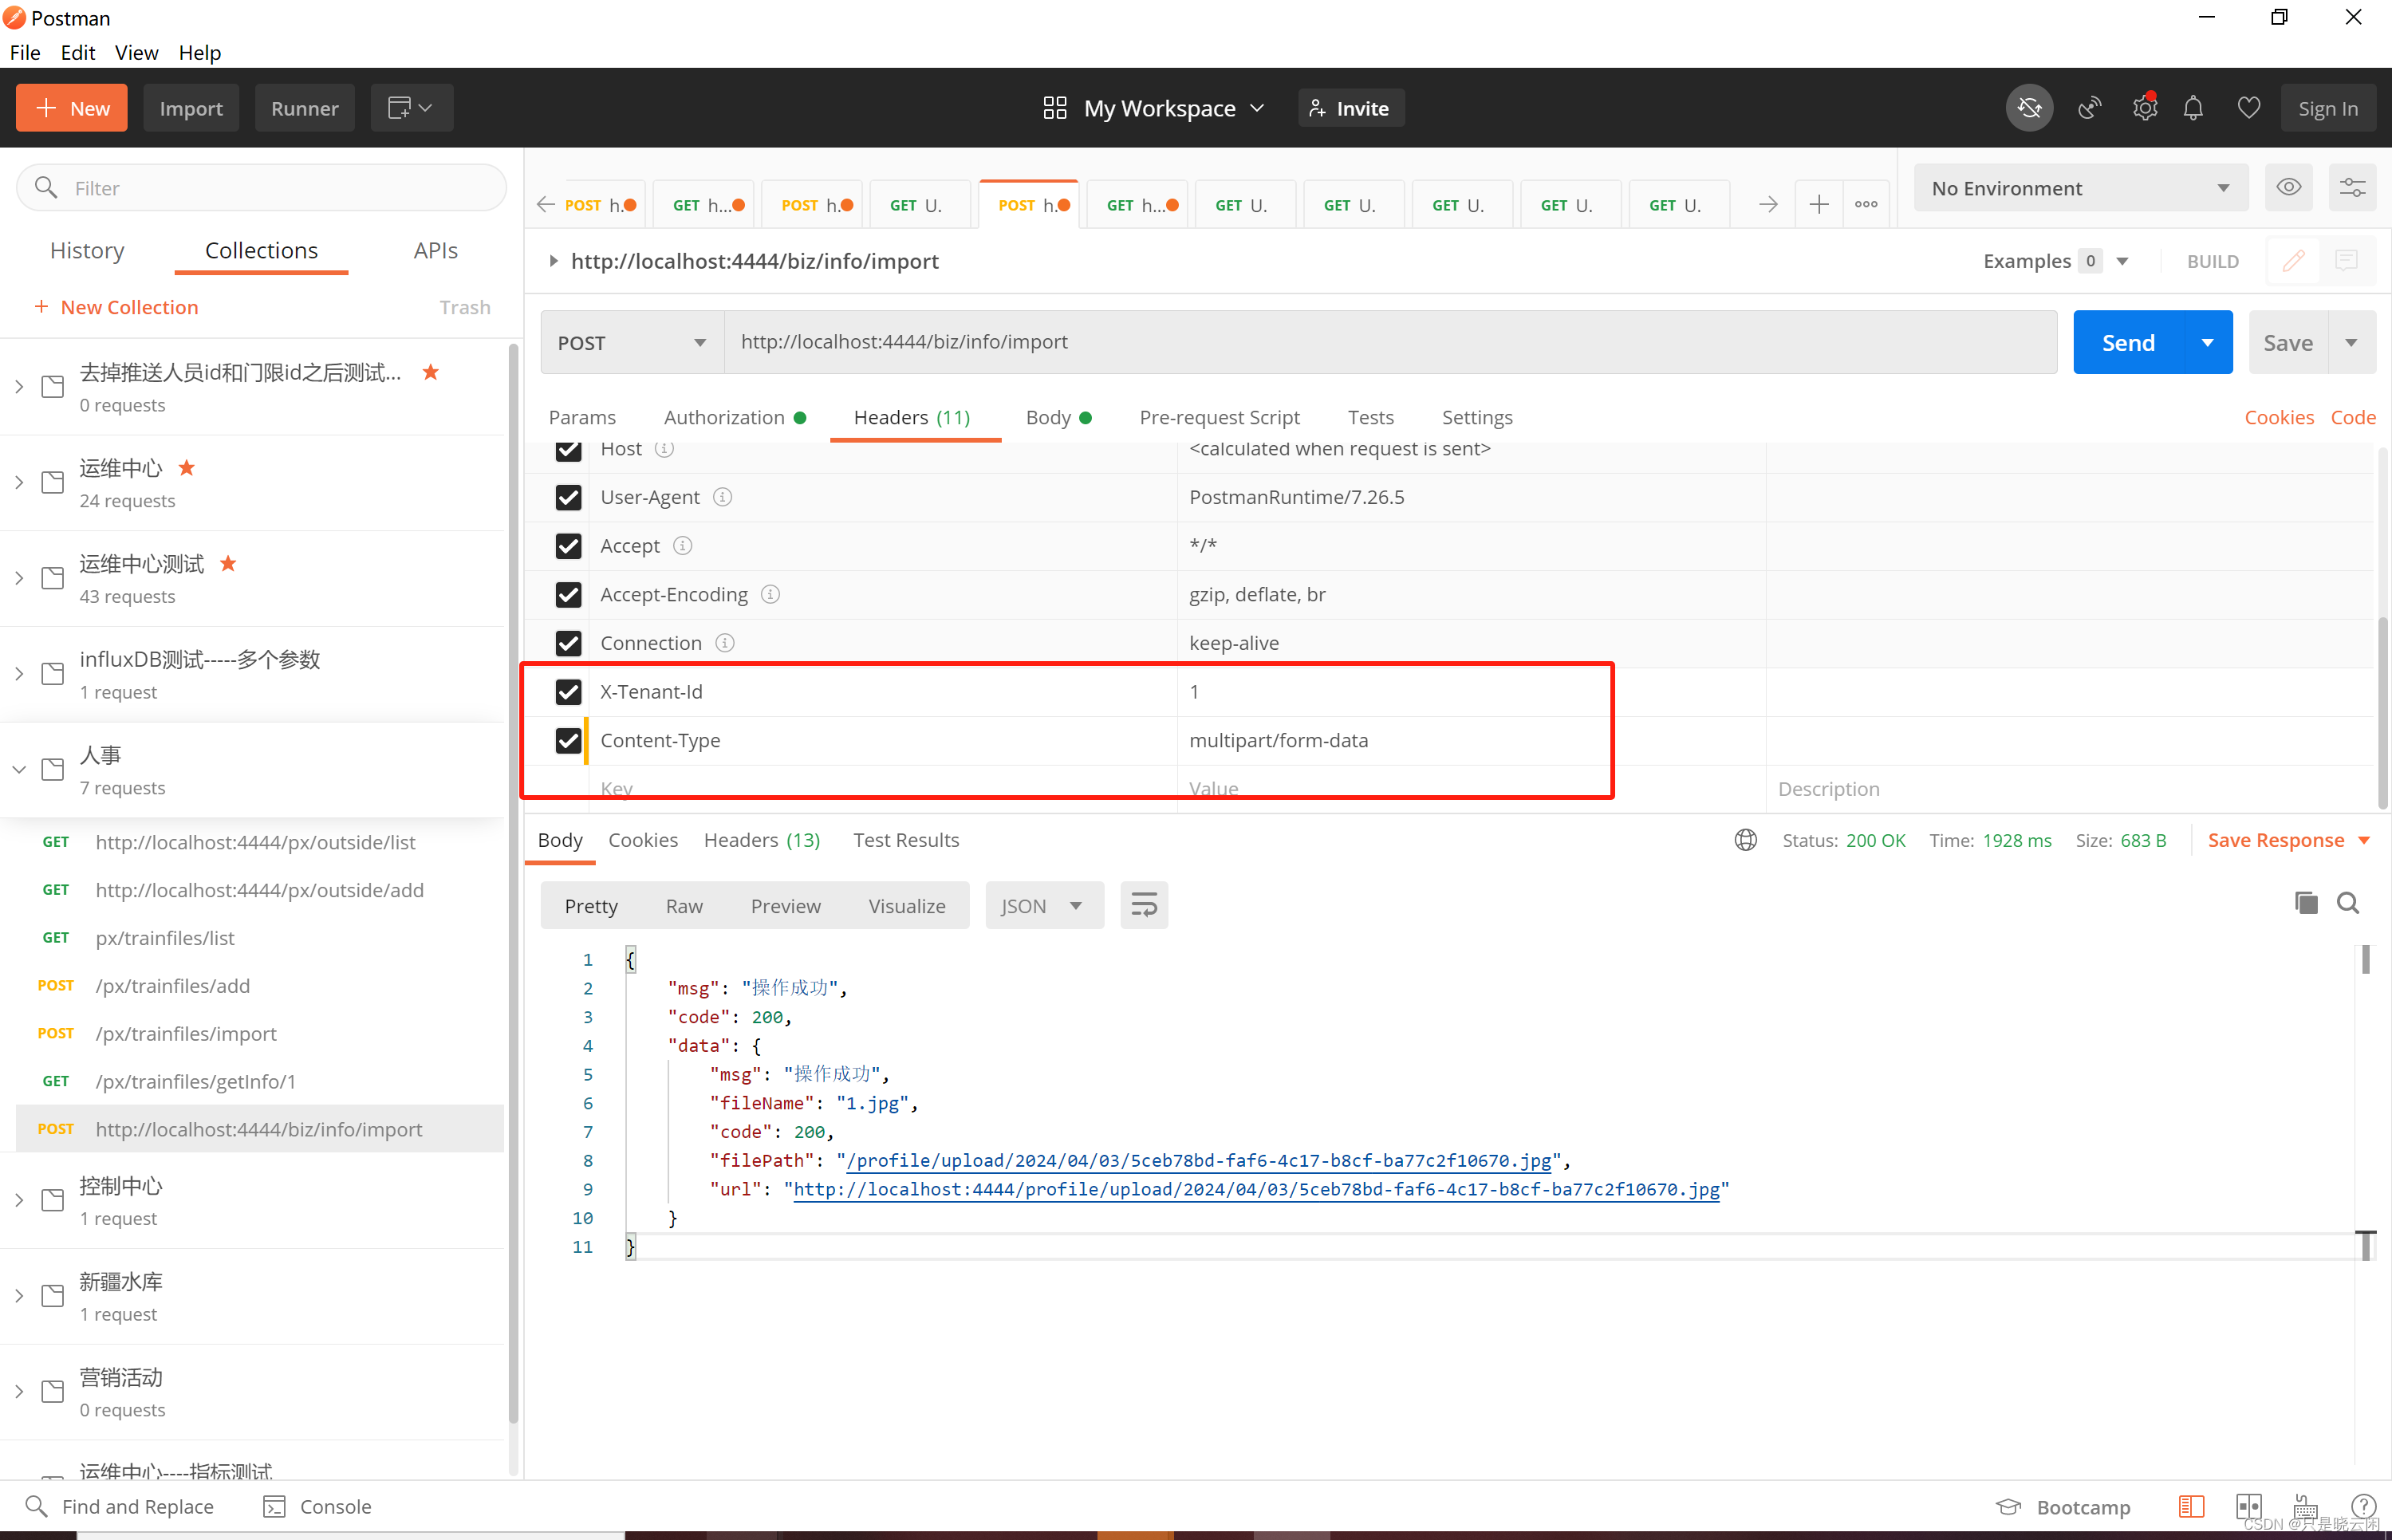This screenshot has height=1540, width=2392.
Task: Copy response body to clipboard
Action: [x=2306, y=903]
